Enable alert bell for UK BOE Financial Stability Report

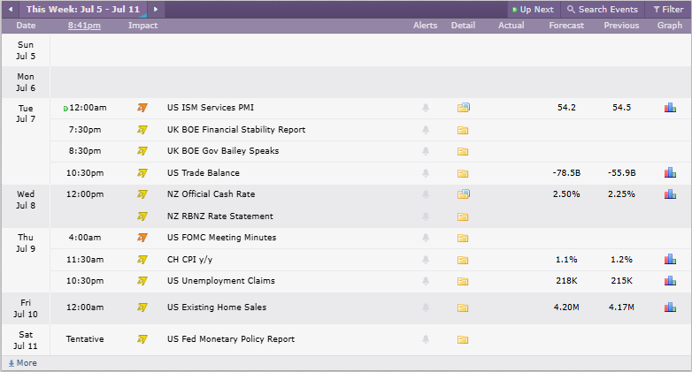(426, 130)
